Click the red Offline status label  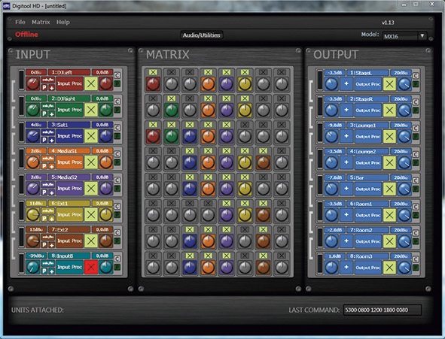[x=26, y=35]
